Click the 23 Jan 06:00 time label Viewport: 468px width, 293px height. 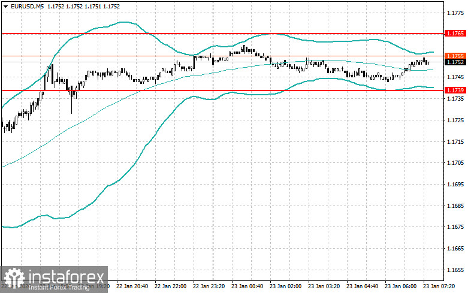(400, 286)
